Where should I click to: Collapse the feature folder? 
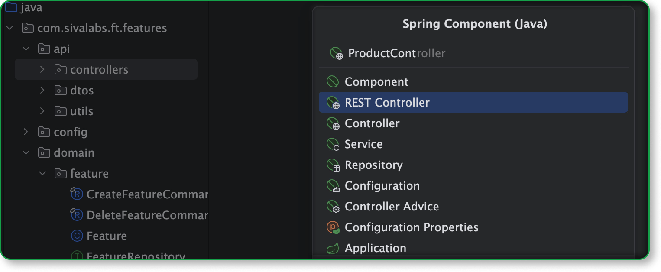tap(42, 173)
